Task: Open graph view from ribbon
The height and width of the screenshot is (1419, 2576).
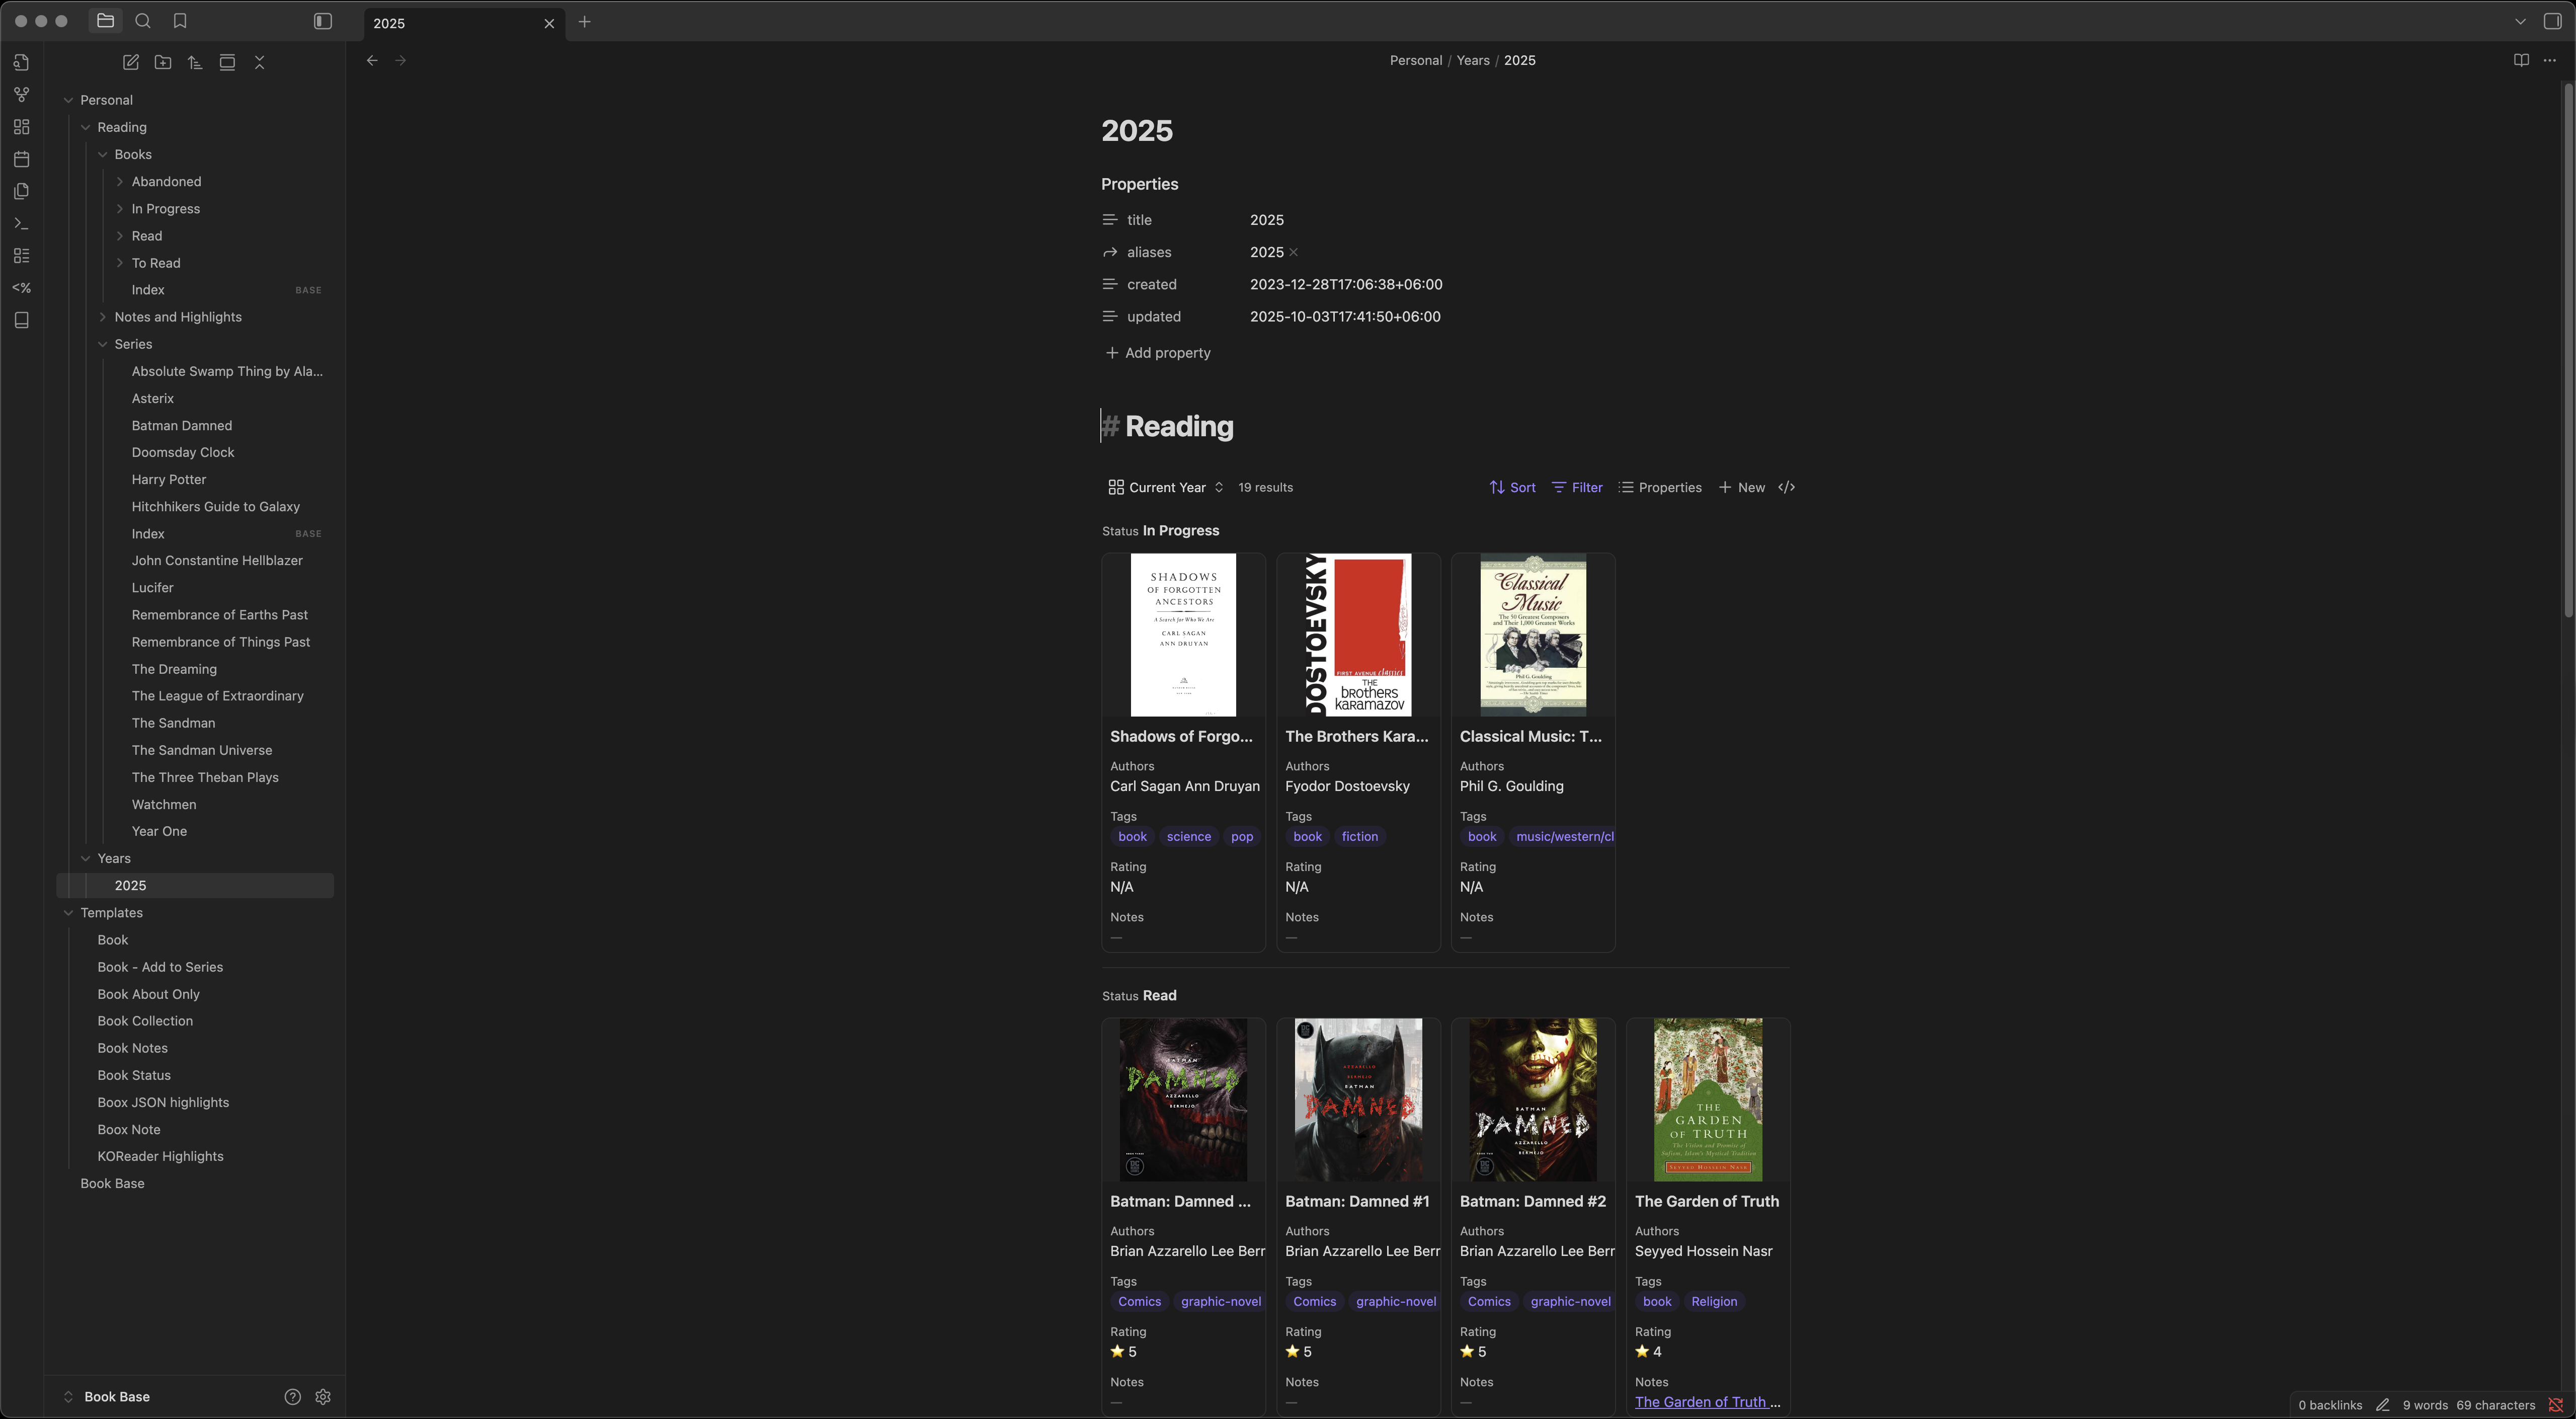Action: [x=21, y=95]
